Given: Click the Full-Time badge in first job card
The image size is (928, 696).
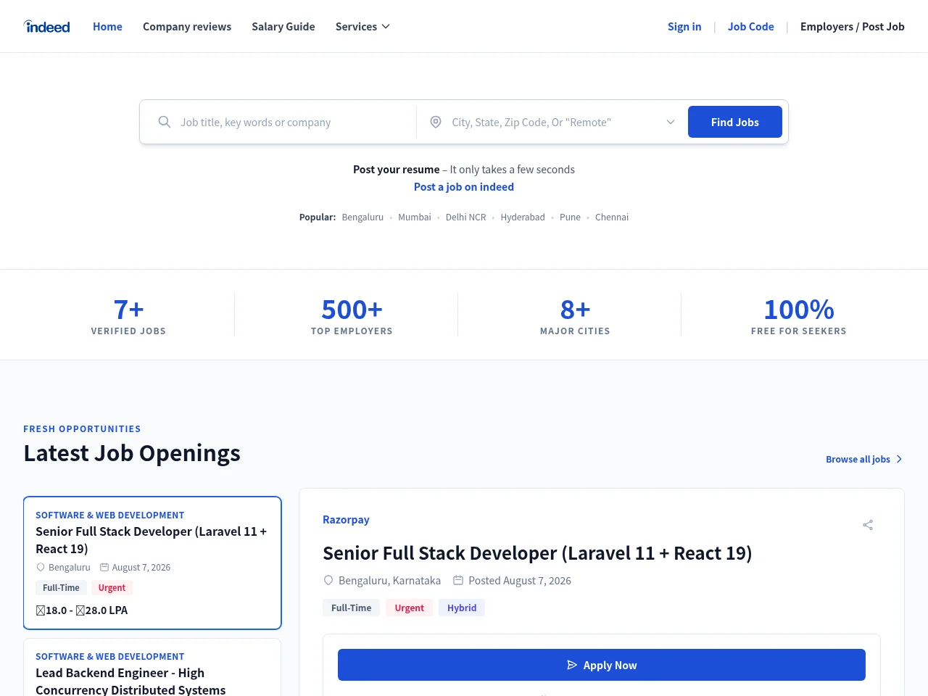Looking at the screenshot, I should point(61,587).
